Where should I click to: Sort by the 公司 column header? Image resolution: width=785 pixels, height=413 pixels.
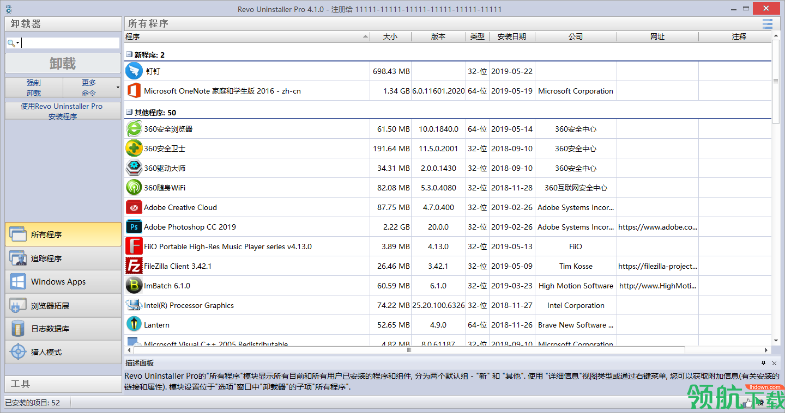click(576, 36)
